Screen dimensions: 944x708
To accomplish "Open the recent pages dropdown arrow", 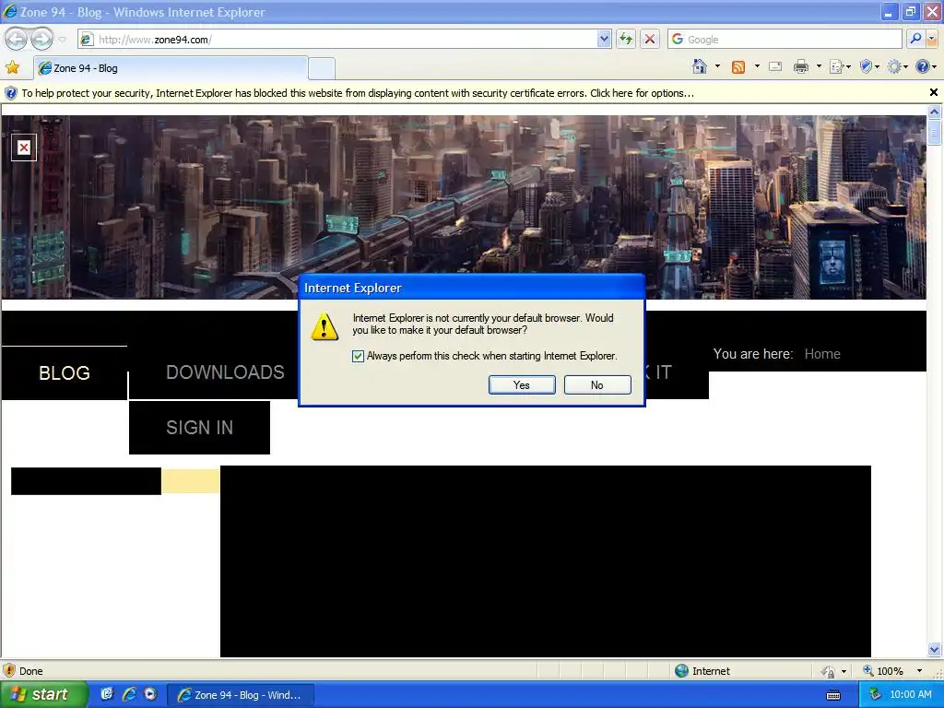I will pos(62,40).
